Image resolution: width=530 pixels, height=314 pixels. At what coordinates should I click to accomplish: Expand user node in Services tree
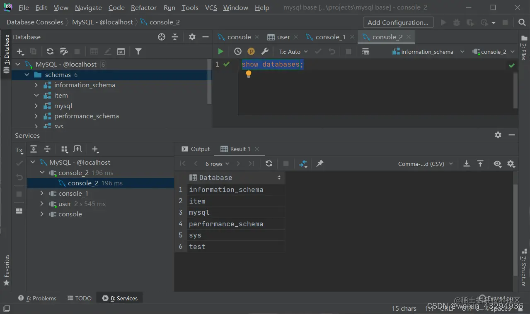41,204
